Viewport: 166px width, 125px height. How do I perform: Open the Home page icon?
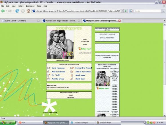pos(28,11)
